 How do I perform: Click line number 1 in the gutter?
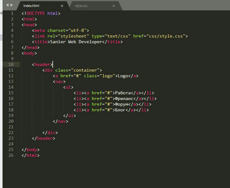(12, 13)
